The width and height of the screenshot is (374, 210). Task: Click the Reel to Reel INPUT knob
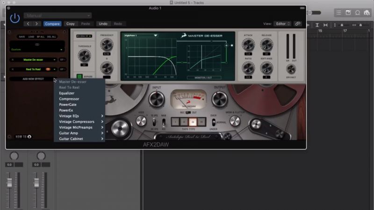(x=157, y=99)
